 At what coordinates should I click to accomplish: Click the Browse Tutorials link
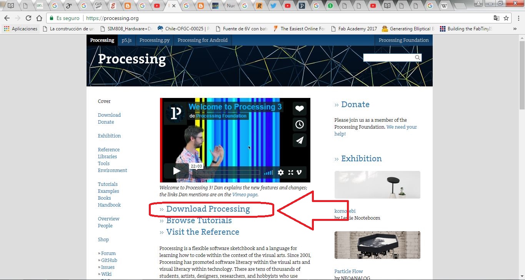pos(199,220)
